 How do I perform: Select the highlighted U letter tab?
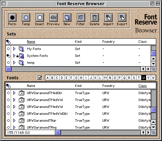pos(143,78)
